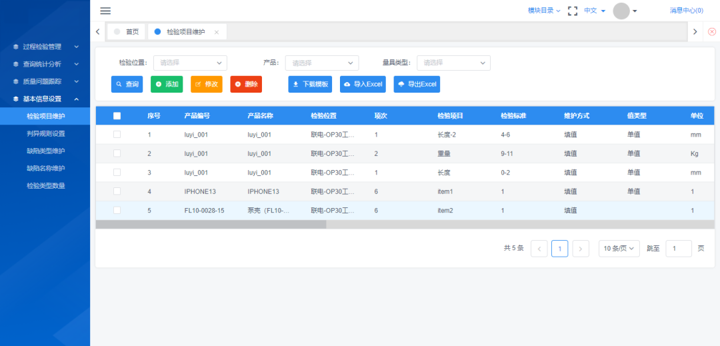Expand the 过程检验管理 menu
Image resolution: width=720 pixels, height=346 pixels.
pos(45,47)
